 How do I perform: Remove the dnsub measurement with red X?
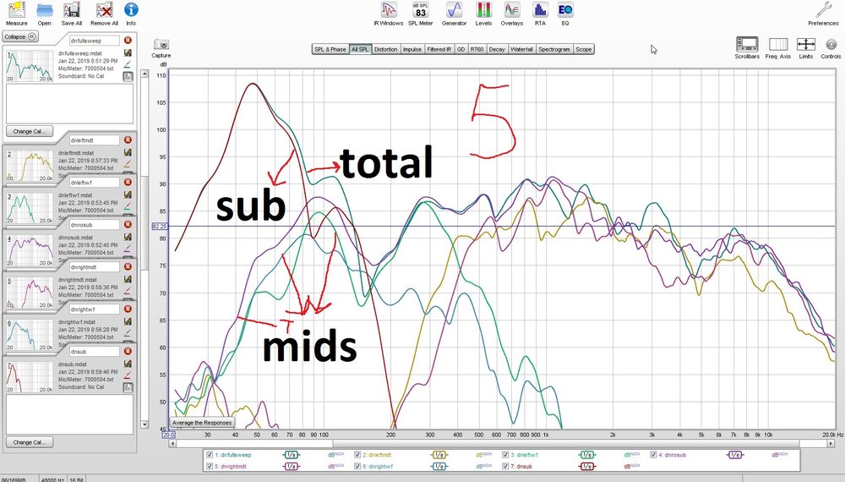pyautogui.click(x=128, y=352)
